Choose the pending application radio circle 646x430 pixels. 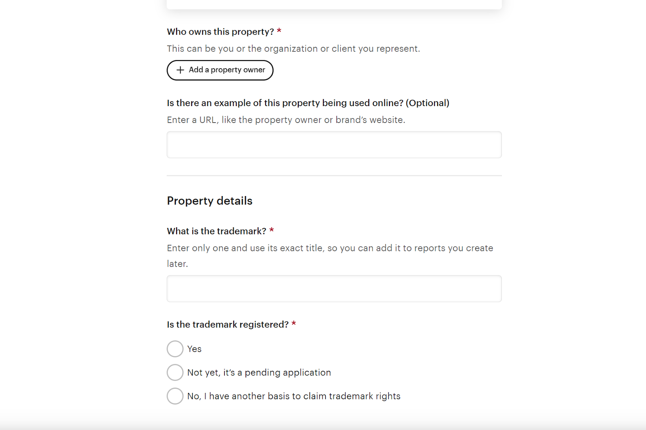[175, 372]
